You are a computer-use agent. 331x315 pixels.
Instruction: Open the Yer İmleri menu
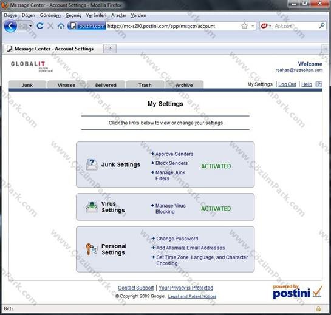point(96,15)
